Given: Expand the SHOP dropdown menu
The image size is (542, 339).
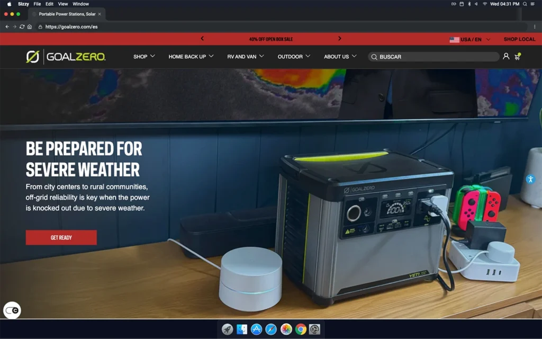Looking at the screenshot, I should 144,57.
